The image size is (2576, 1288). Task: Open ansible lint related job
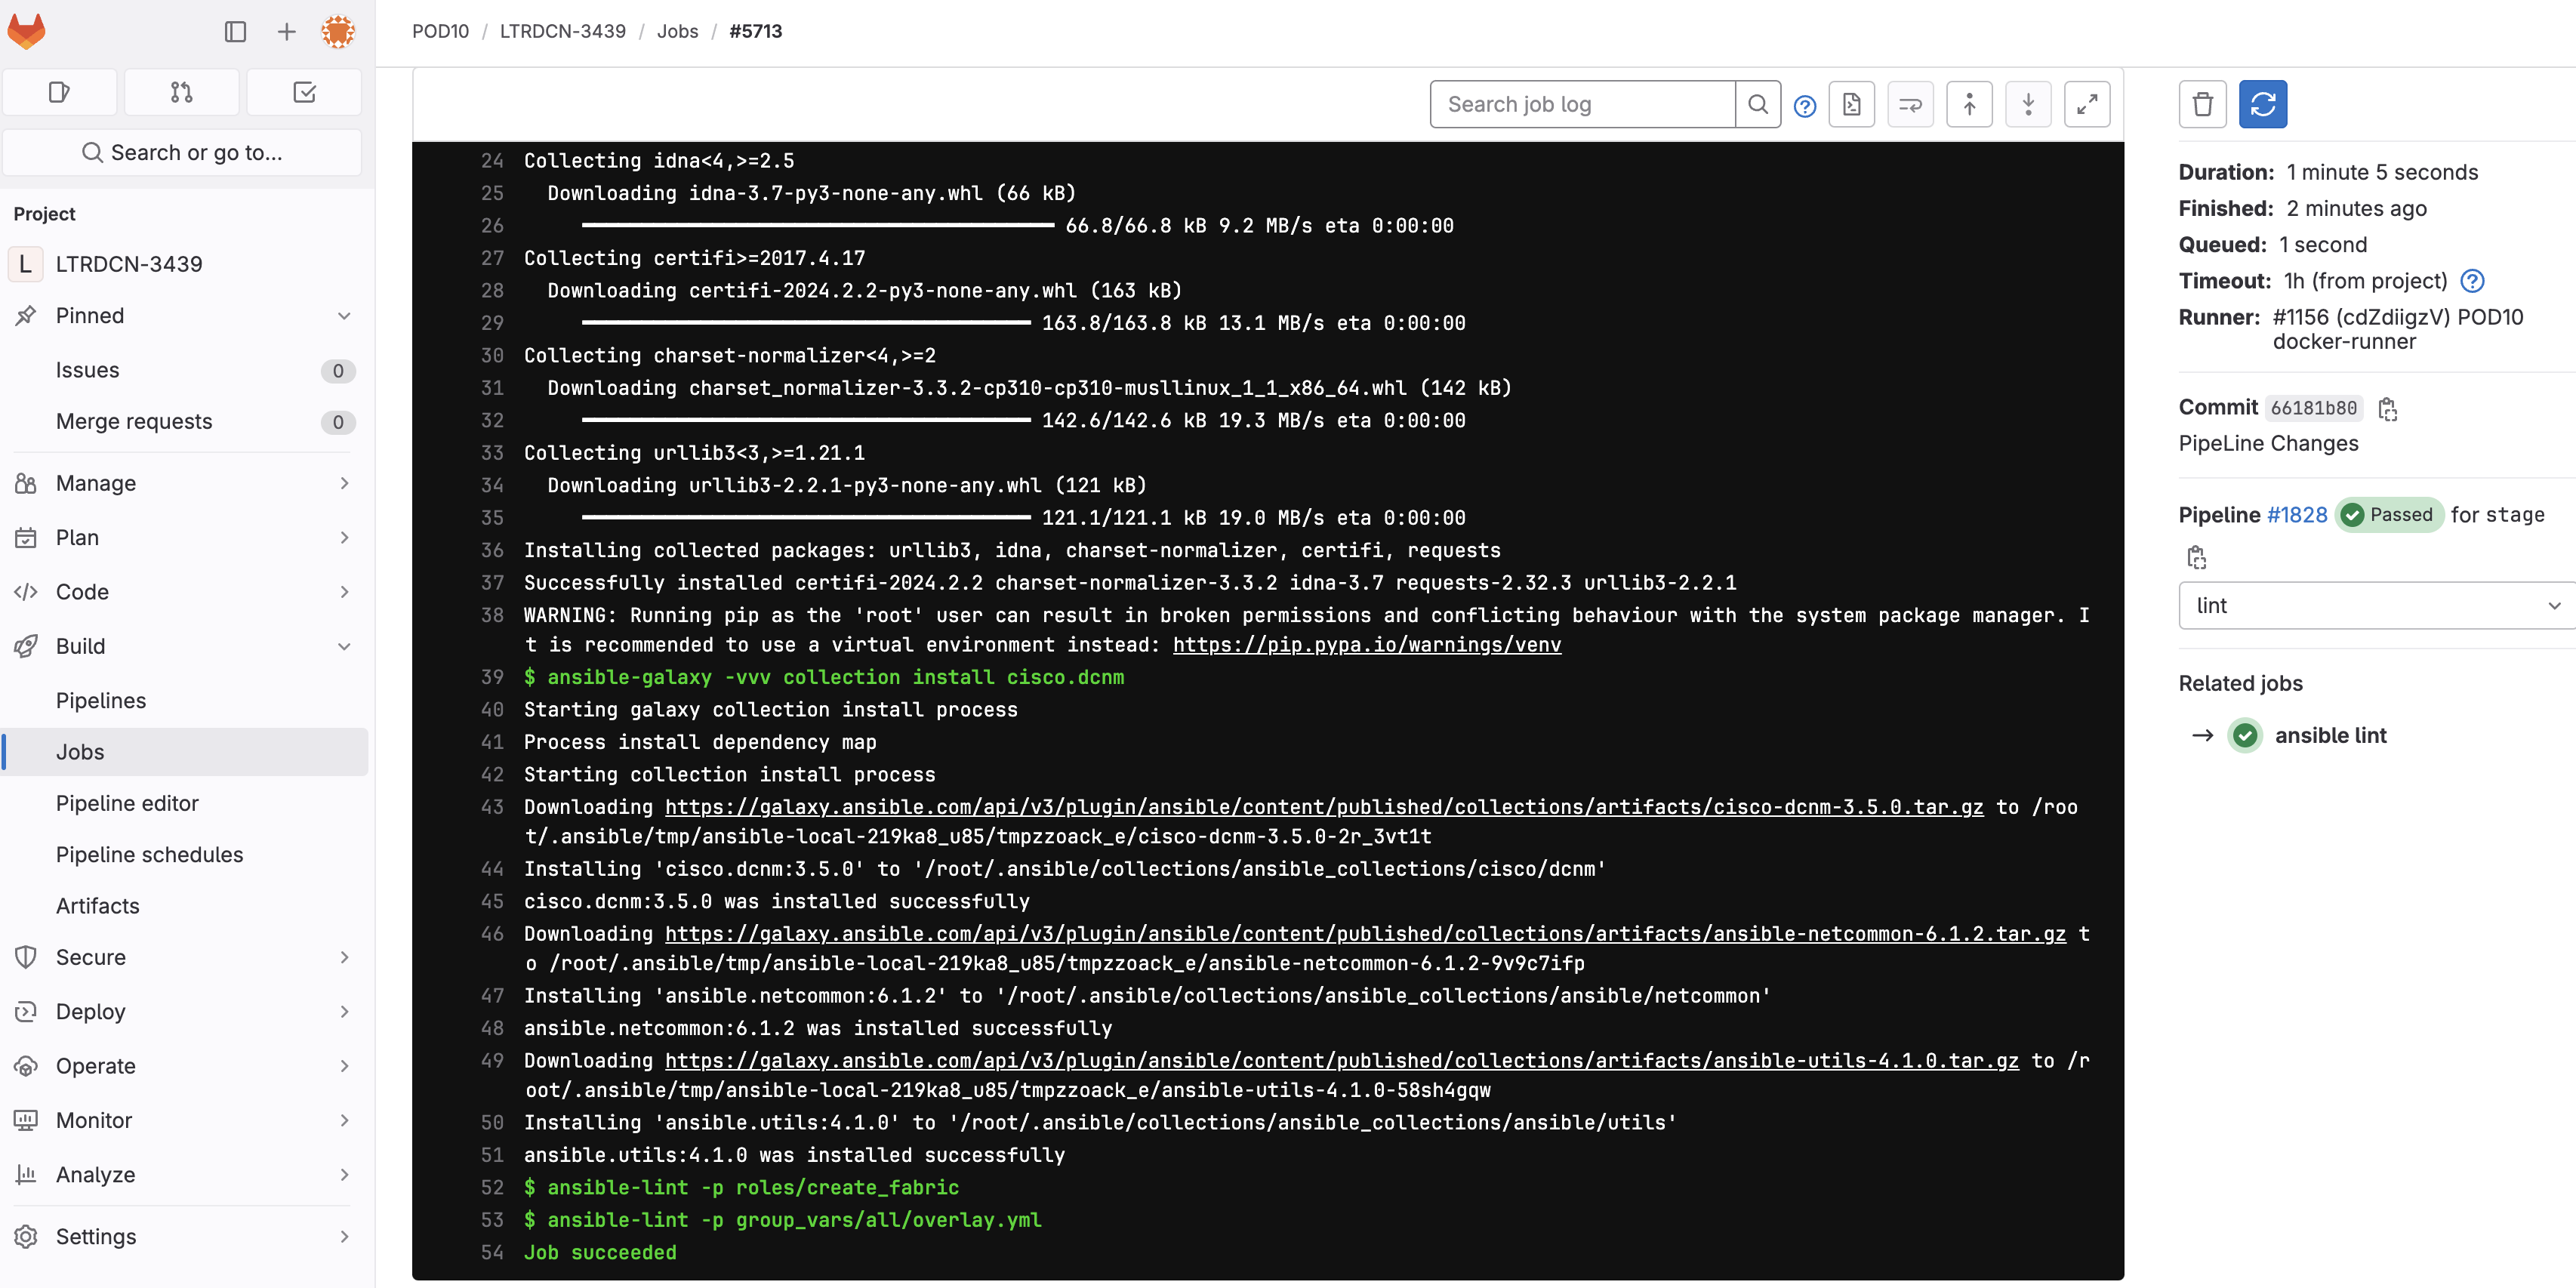[x=2330, y=735]
